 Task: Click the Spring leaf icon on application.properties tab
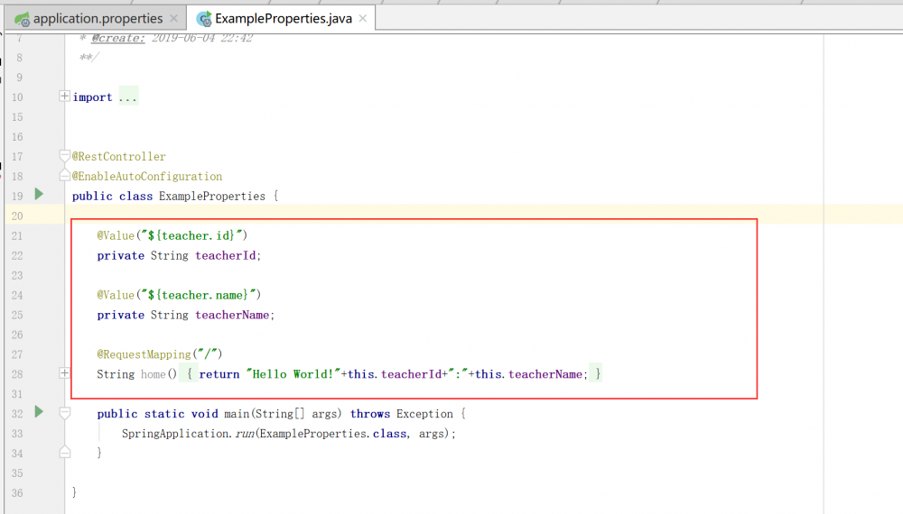(x=22, y=19)
